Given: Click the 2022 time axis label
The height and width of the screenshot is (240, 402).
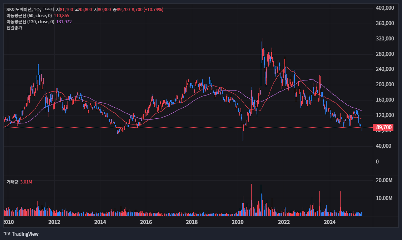Looking at the screenshot, I should (x=284, y=222).
